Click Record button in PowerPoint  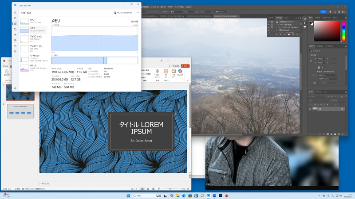click(x=176, y=66)
